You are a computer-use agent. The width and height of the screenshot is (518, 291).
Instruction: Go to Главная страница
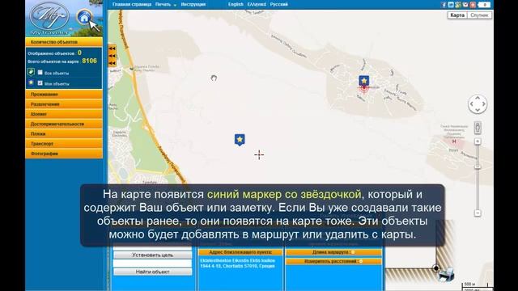pyautogui.click(x=131, y=4)
